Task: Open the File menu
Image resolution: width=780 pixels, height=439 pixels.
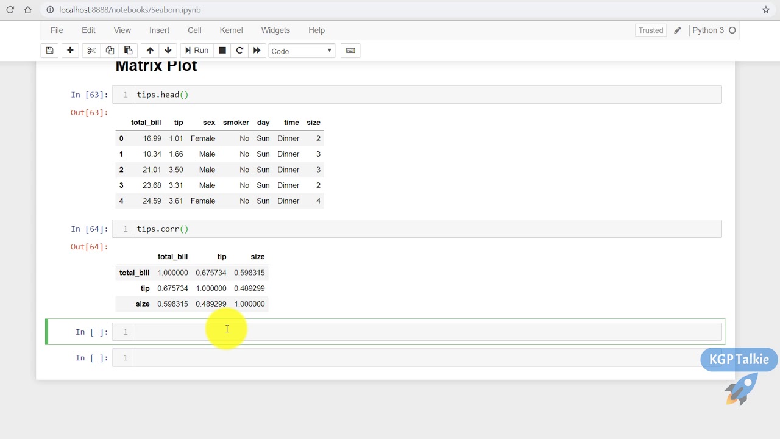Action: pos(57,30)
